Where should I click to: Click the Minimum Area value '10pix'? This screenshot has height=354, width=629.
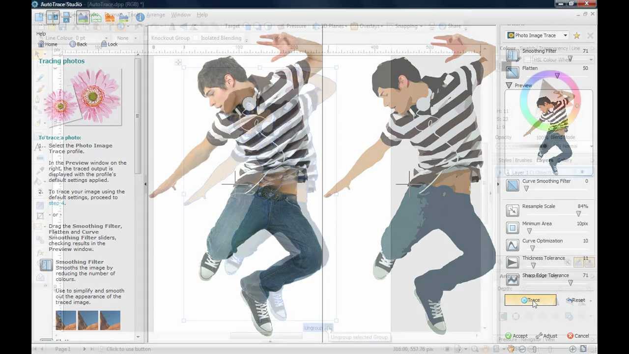[582, 223]
